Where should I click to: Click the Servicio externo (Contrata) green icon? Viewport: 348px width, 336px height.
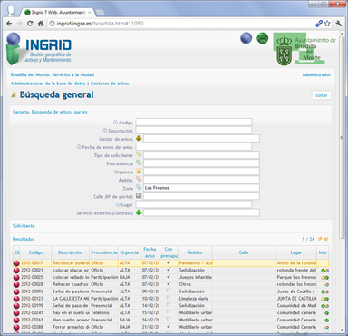[x=139, y=212]
